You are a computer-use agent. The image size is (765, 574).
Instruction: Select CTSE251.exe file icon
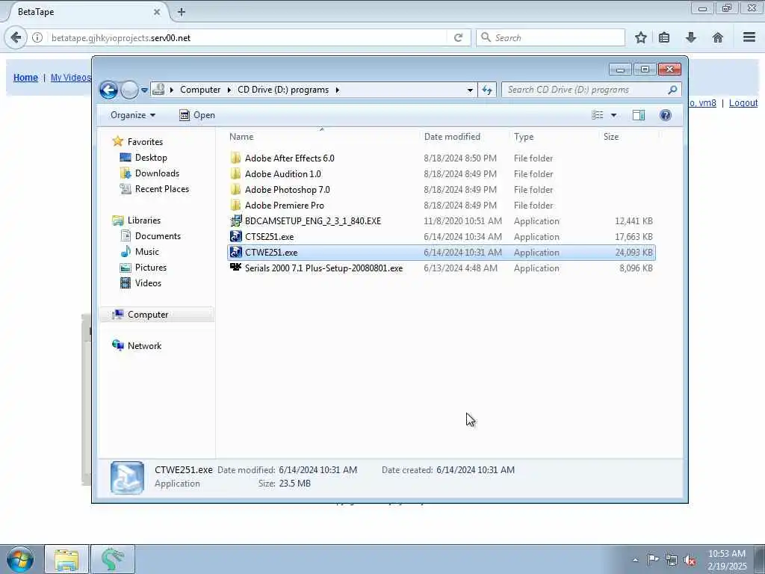pyautogui.click(x=235, y=236)
